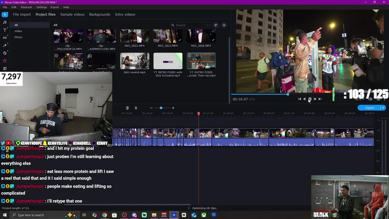Viewport: 389px width, 219px height.
Task: Open Google Chrome from the taskbar
Action: 104,215
